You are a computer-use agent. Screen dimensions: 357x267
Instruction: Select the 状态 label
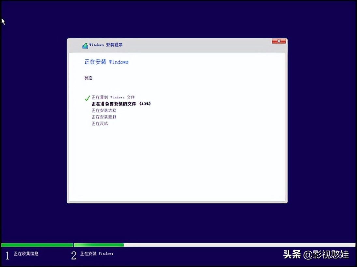(x=88, y=78)
